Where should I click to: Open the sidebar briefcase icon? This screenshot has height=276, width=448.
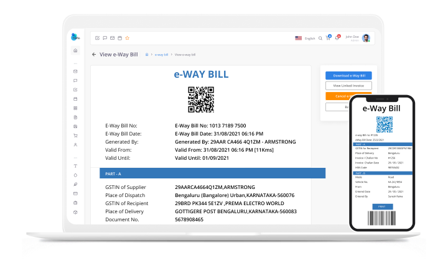(x=75, y=203)
